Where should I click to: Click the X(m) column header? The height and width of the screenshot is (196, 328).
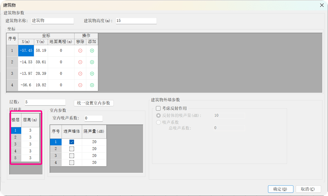[26, 42]
